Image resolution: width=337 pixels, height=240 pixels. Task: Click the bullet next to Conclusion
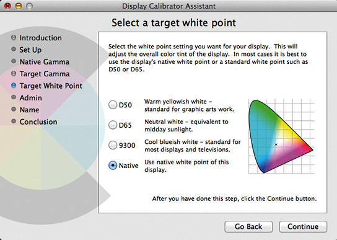(14, 122)
